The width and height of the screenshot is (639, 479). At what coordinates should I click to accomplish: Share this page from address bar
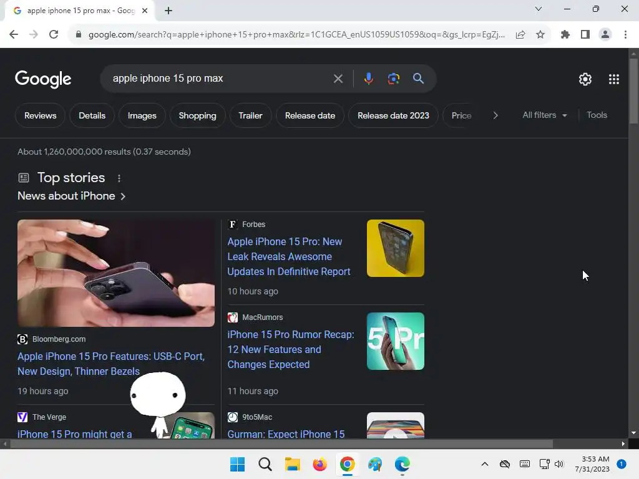pos(520,35)
